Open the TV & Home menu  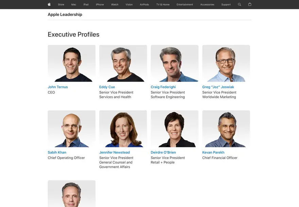[x=163, y=4]
